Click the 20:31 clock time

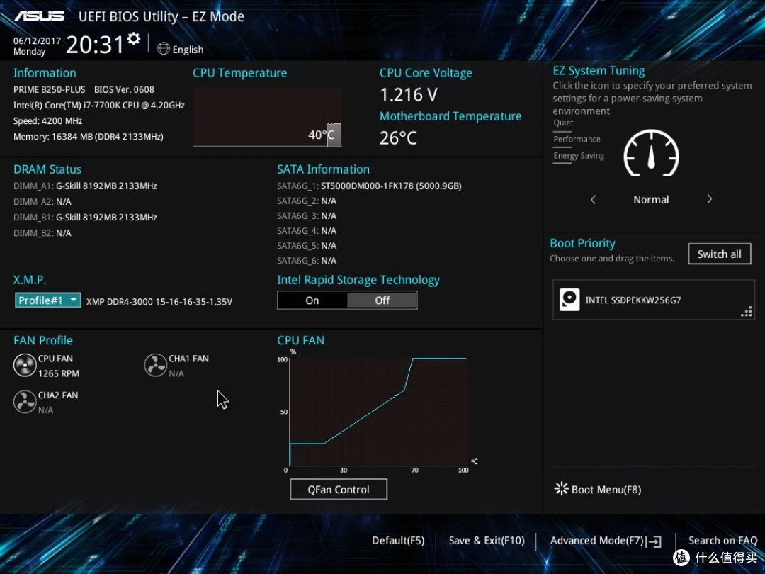(x=95, y=45)
